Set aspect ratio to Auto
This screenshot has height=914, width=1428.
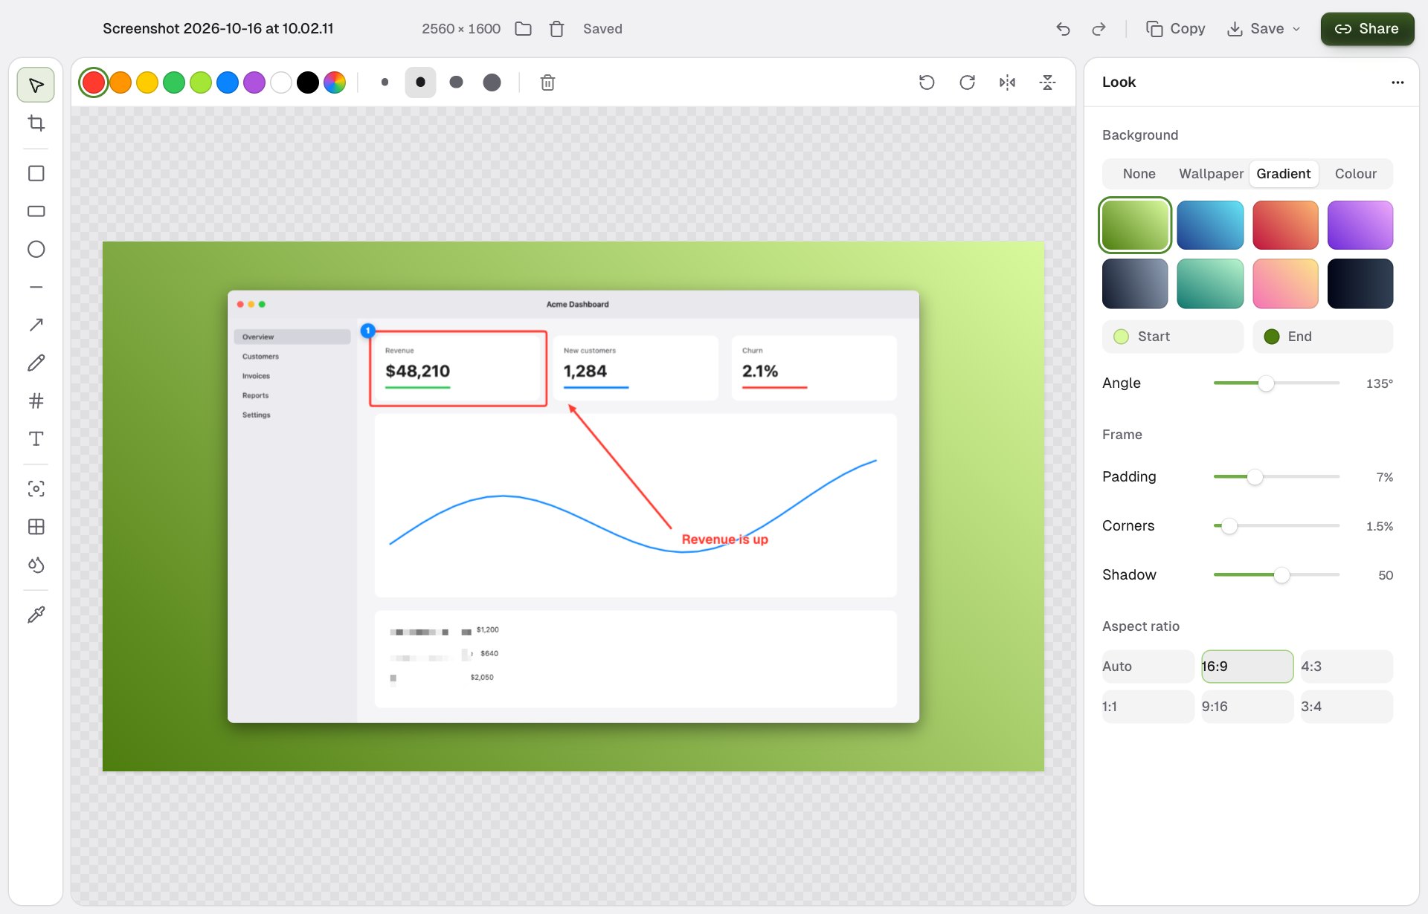click(x=1148, y=667)
